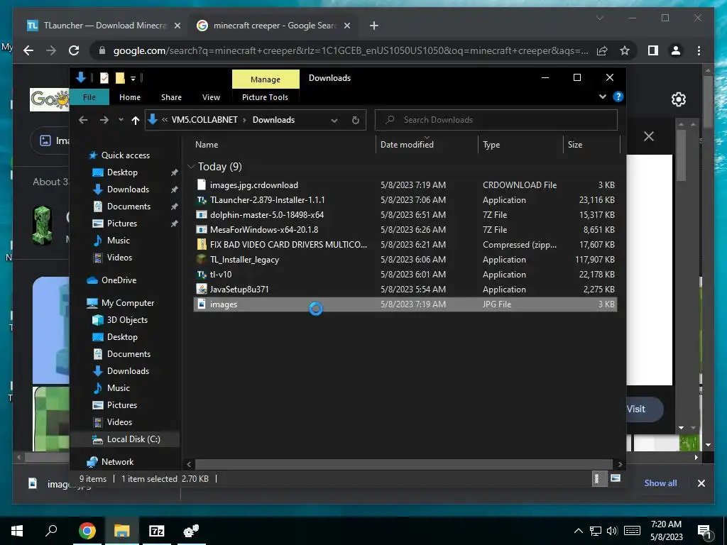Click the Search Downloads field
This screenshot has width=727, height=545.
coord(496,120)
